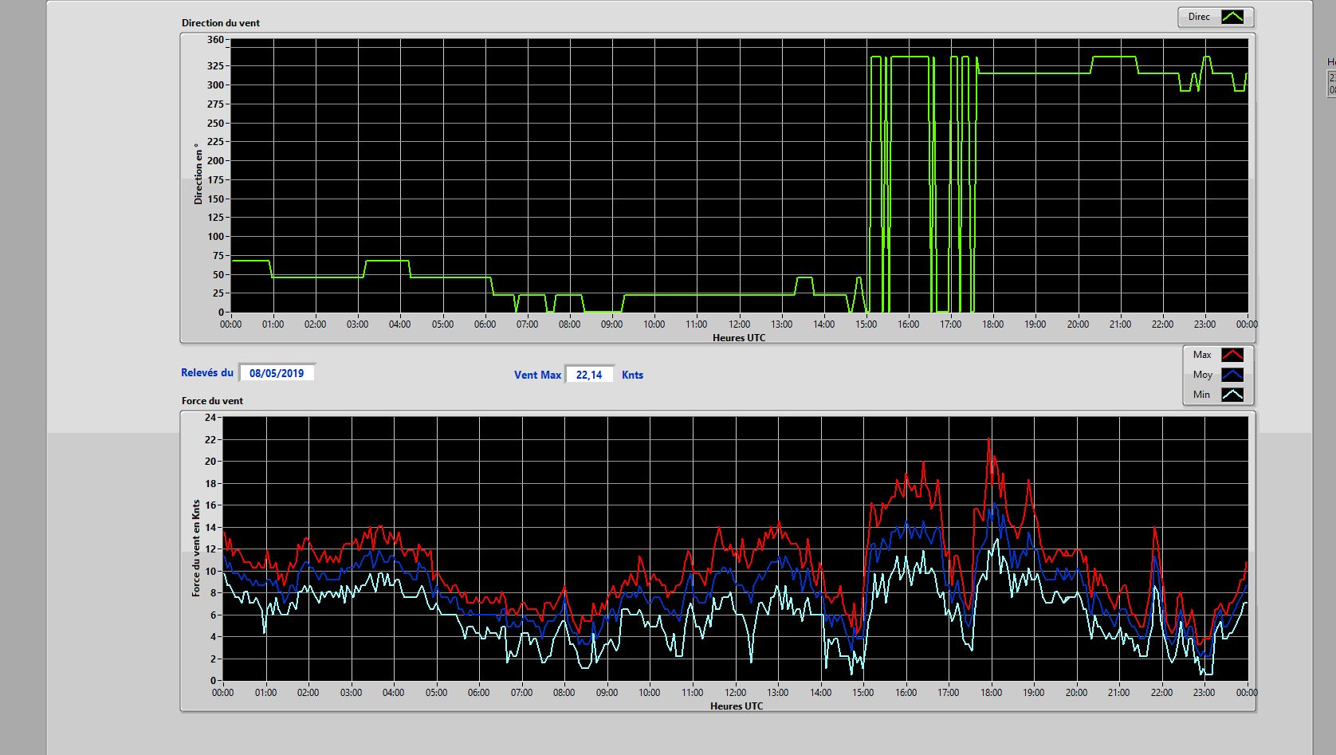This screenshot has height=755, width=1336.
Task: Click 15:00 on the force graph time axis
Action: point(863,693)
